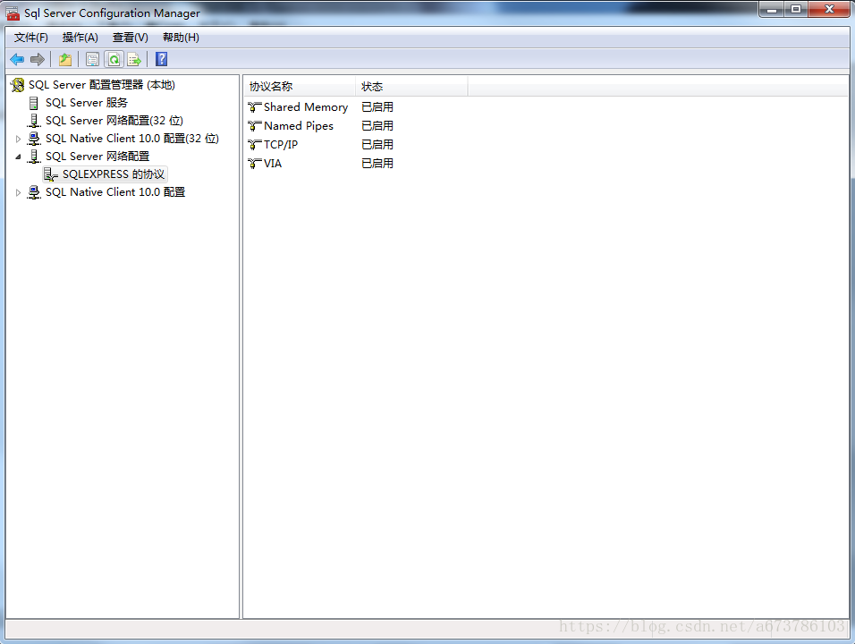Open the 文件(F) menu
Viewport: 855px width, 644px height.
pos(31,38)
